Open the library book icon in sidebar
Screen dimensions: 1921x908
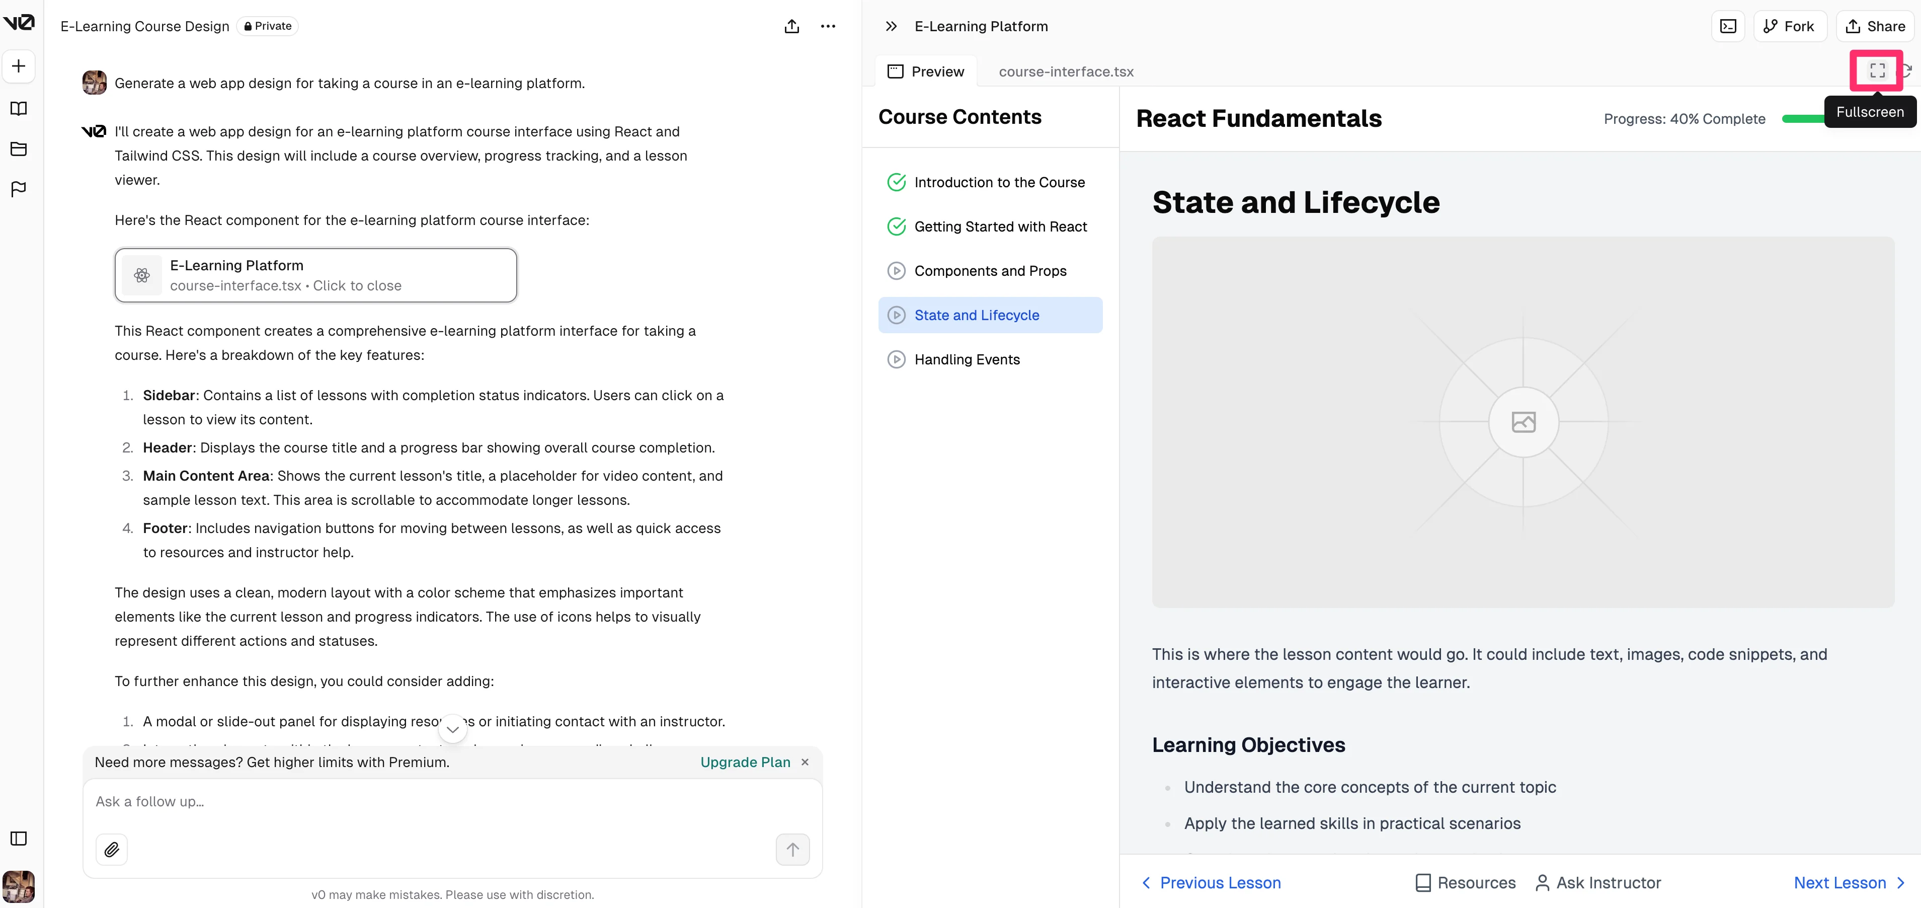click(x=19, y=109)
